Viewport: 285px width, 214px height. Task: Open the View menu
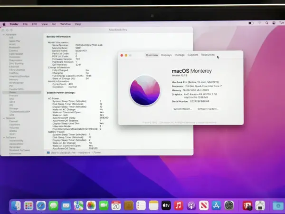click(x=45, y=24)
